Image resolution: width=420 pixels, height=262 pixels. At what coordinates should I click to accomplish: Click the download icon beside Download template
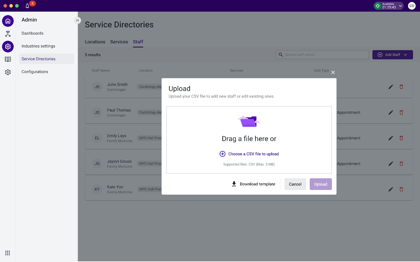point(234,184)
